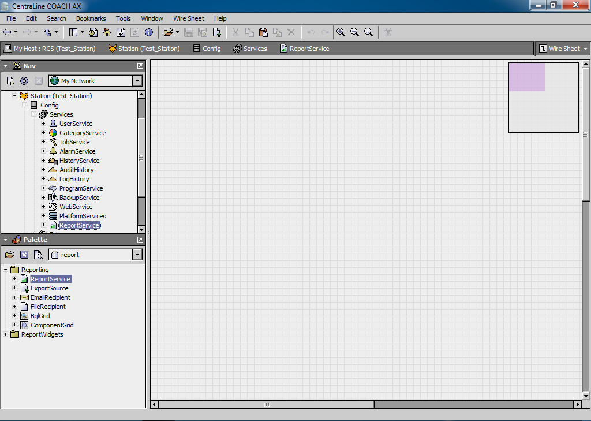Open the side bar dropdown arrow
591x421 pixels.
82,32
